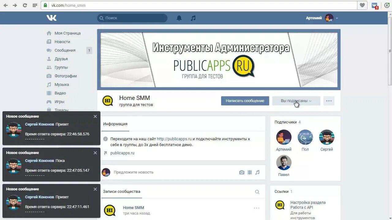
Task: Reload the page with refresh icon
Action: (25, 5)
